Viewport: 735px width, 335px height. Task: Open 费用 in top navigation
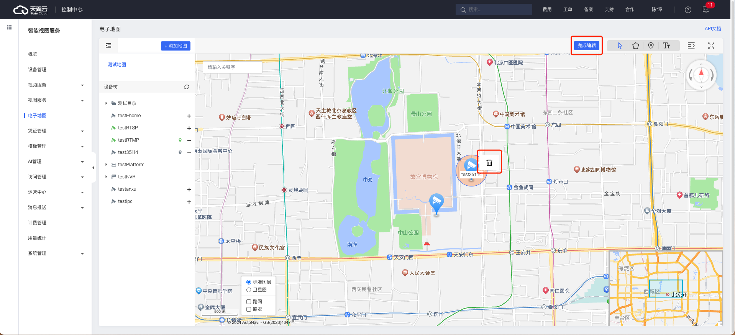coord(547,10)
